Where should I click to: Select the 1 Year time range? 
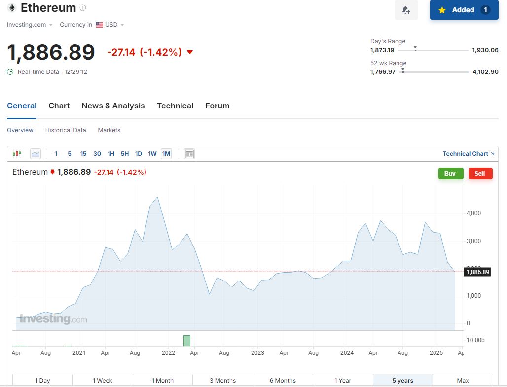click(x=343, y=380)
